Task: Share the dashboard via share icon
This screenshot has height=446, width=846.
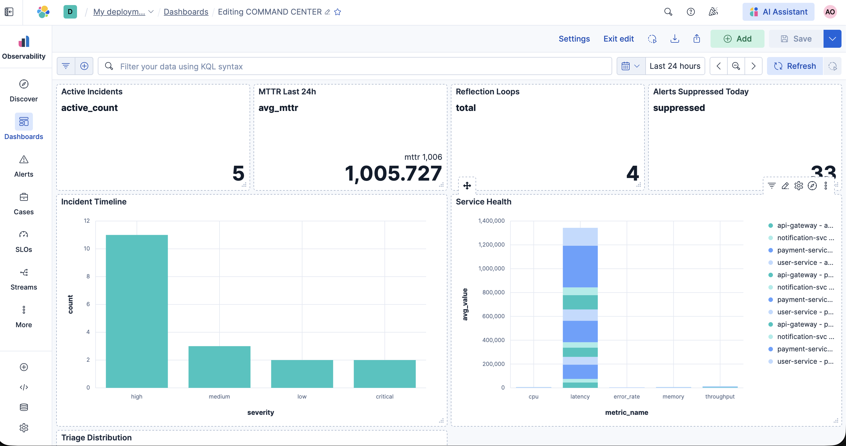Action: click(696, 39)
